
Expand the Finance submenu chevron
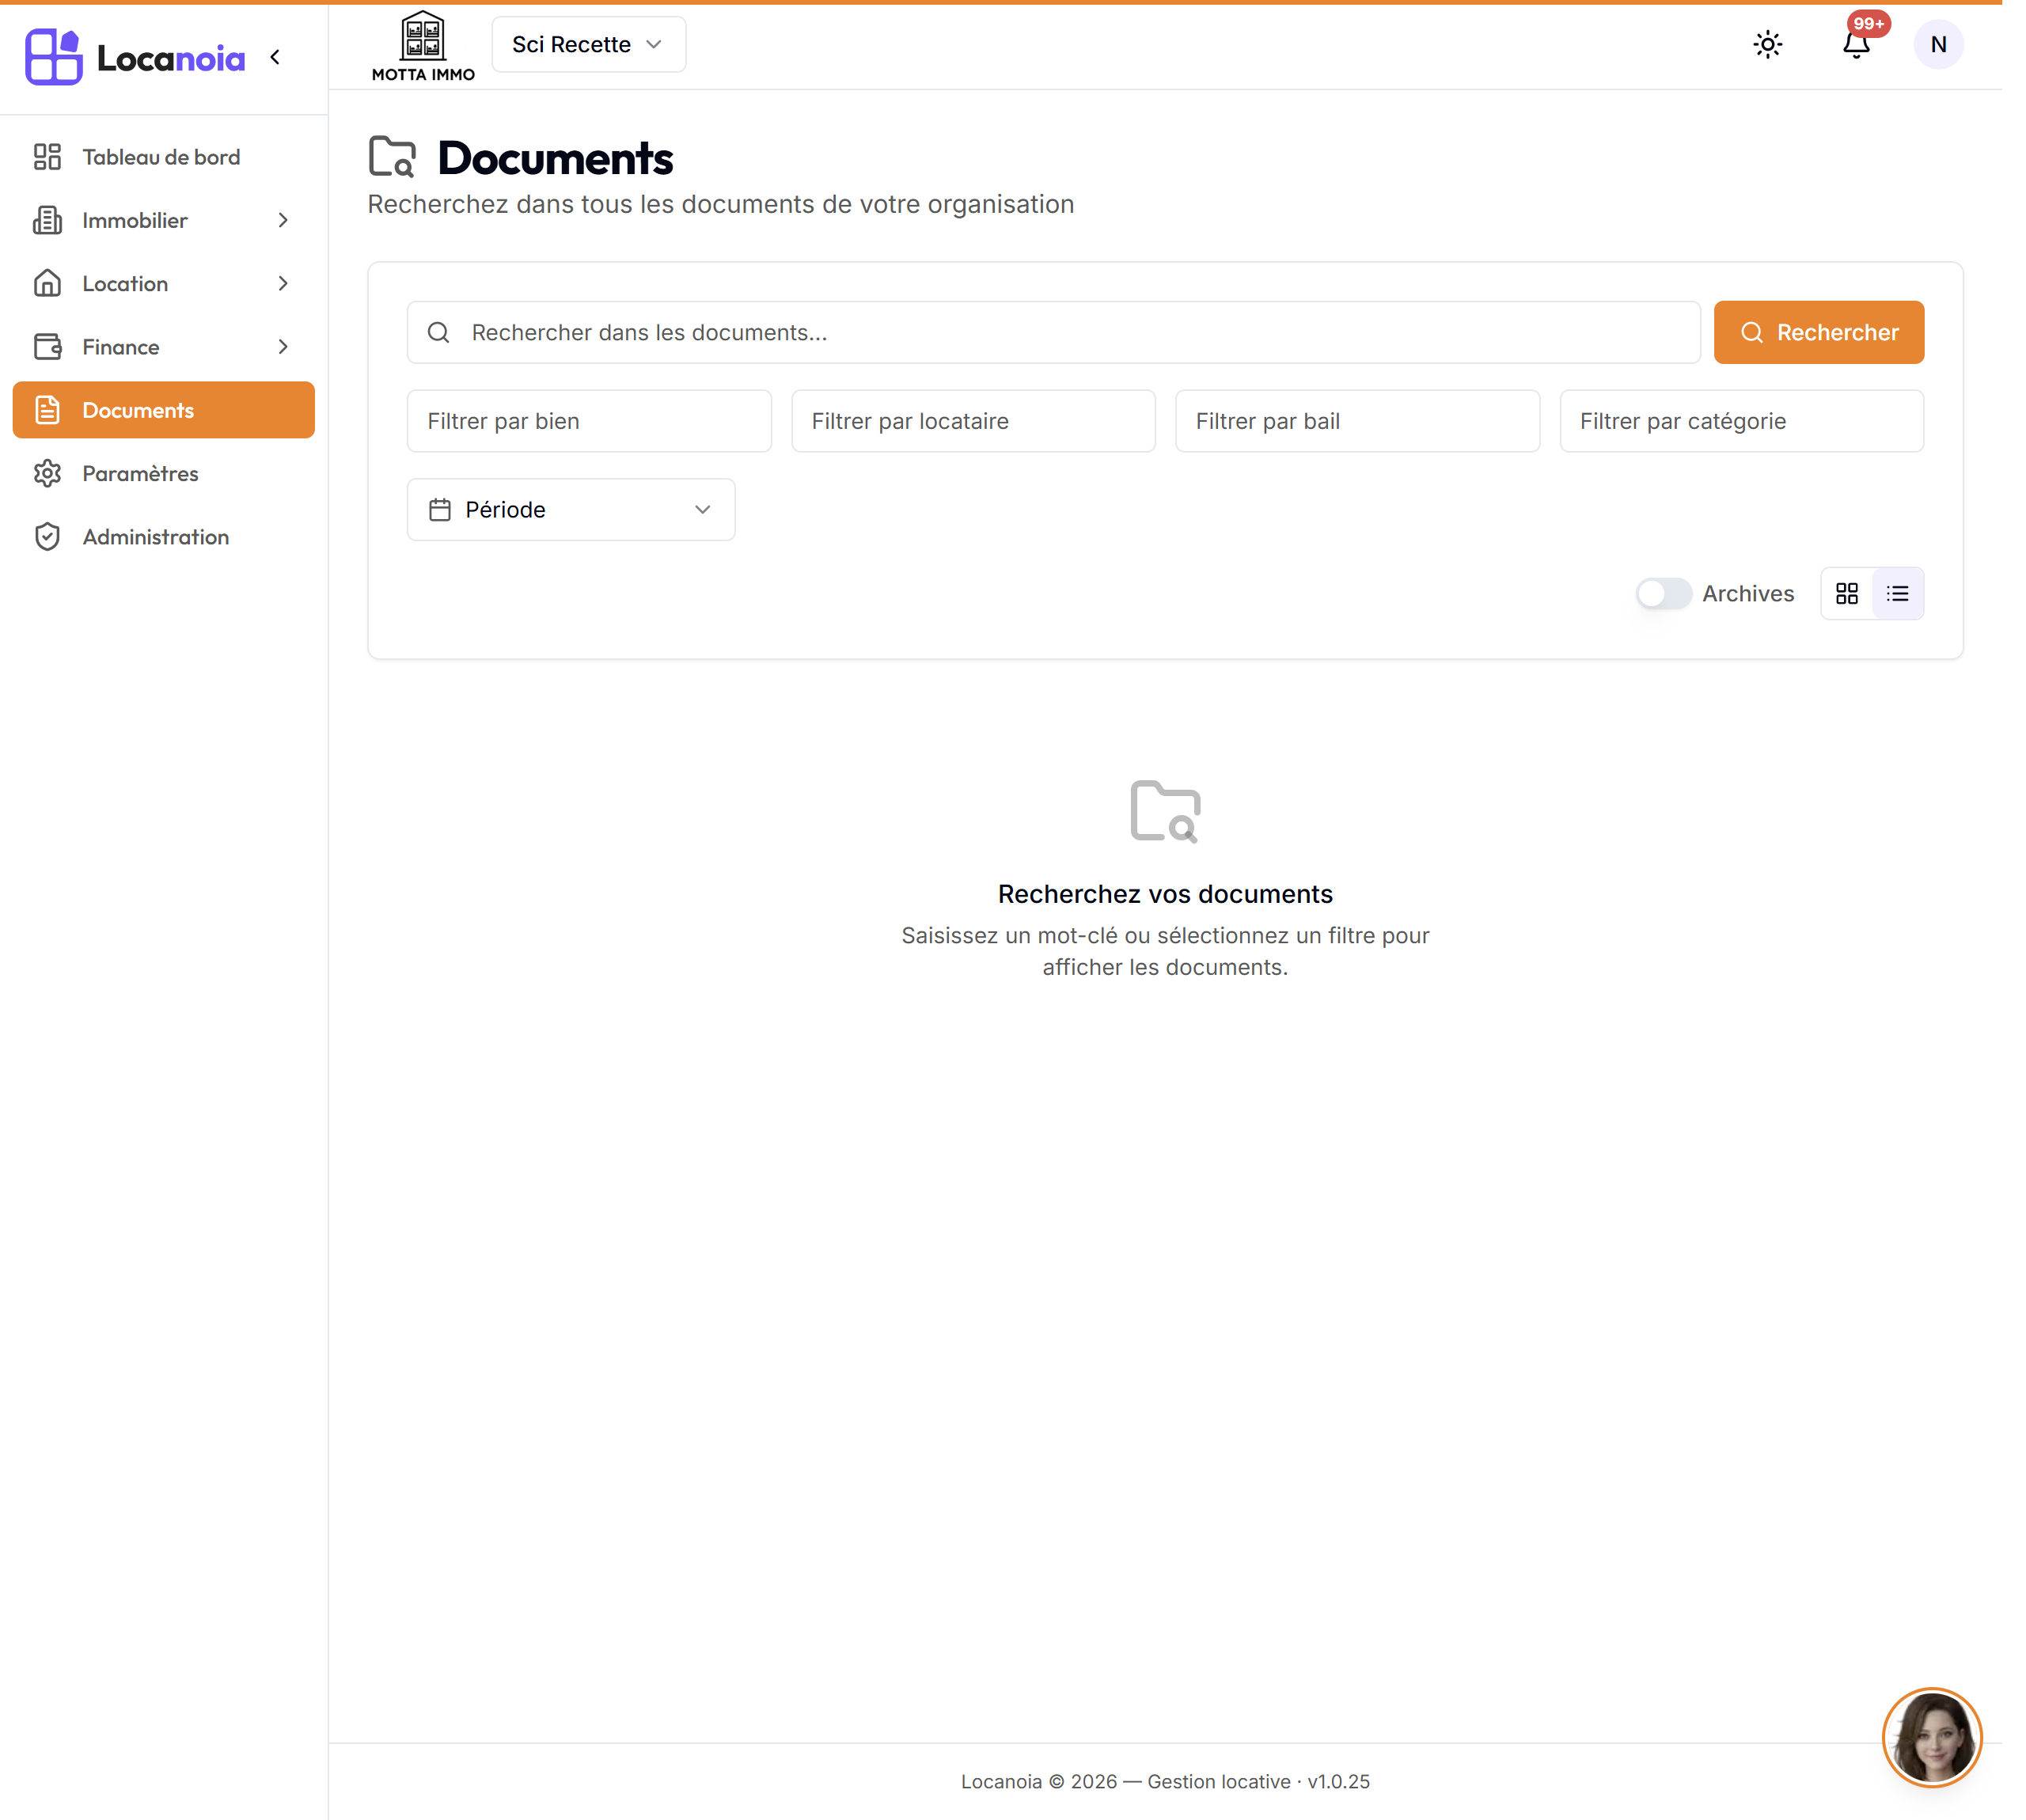coord(283,347)
